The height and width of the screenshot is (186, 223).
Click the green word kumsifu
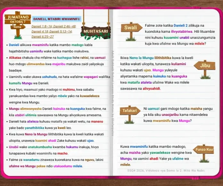[x=15, y=83]
